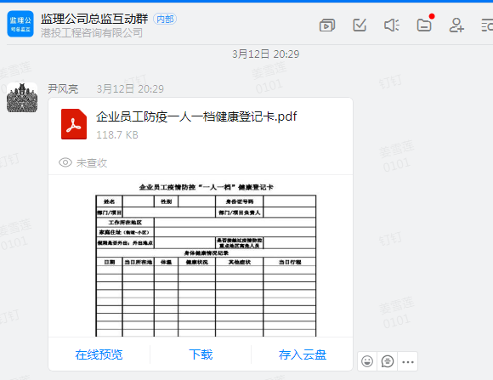This screenshot has width=493, height=380.
Task: Reply to the file message
Action: (388, 361)
